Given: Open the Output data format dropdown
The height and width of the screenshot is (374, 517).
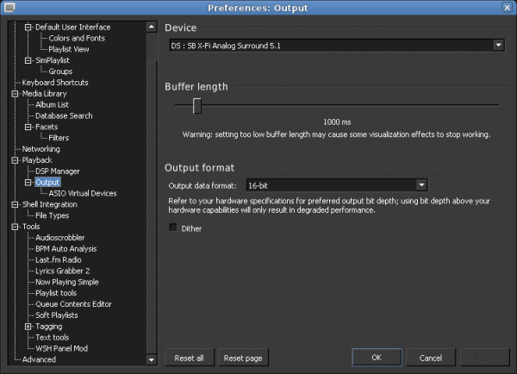Looking at the screenshot, I should (421, 185).
